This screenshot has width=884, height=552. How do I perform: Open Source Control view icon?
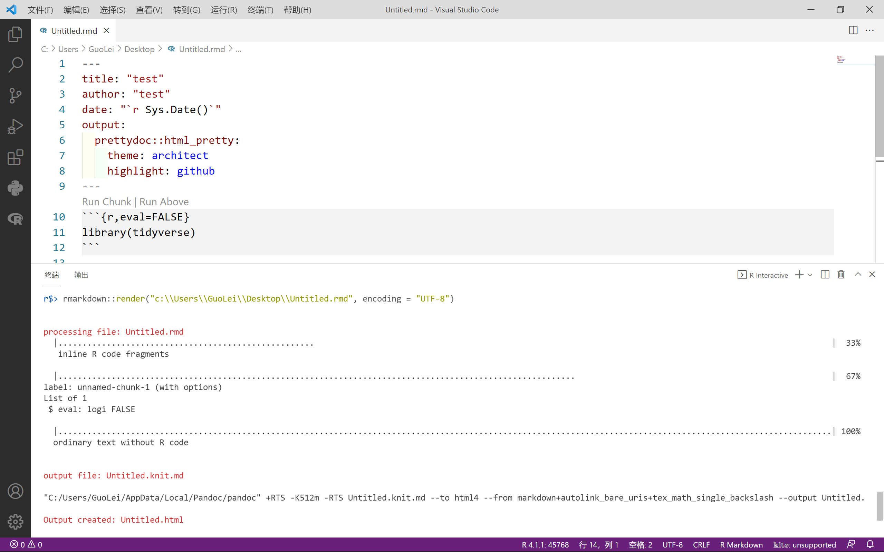pos(15,96)
